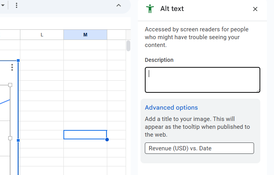
Task: Focus the title field containing Revenue (USD) vs. Date
Action: click(199, 148)
